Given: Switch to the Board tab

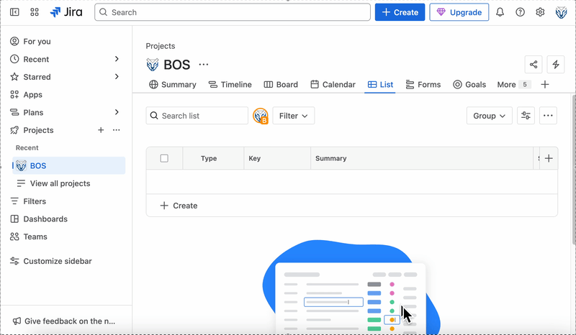Looking at the screenshot, I should [x=281, y=84].
